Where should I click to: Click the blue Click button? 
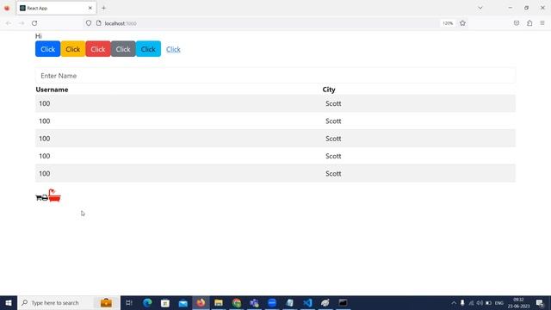[48, 49]
